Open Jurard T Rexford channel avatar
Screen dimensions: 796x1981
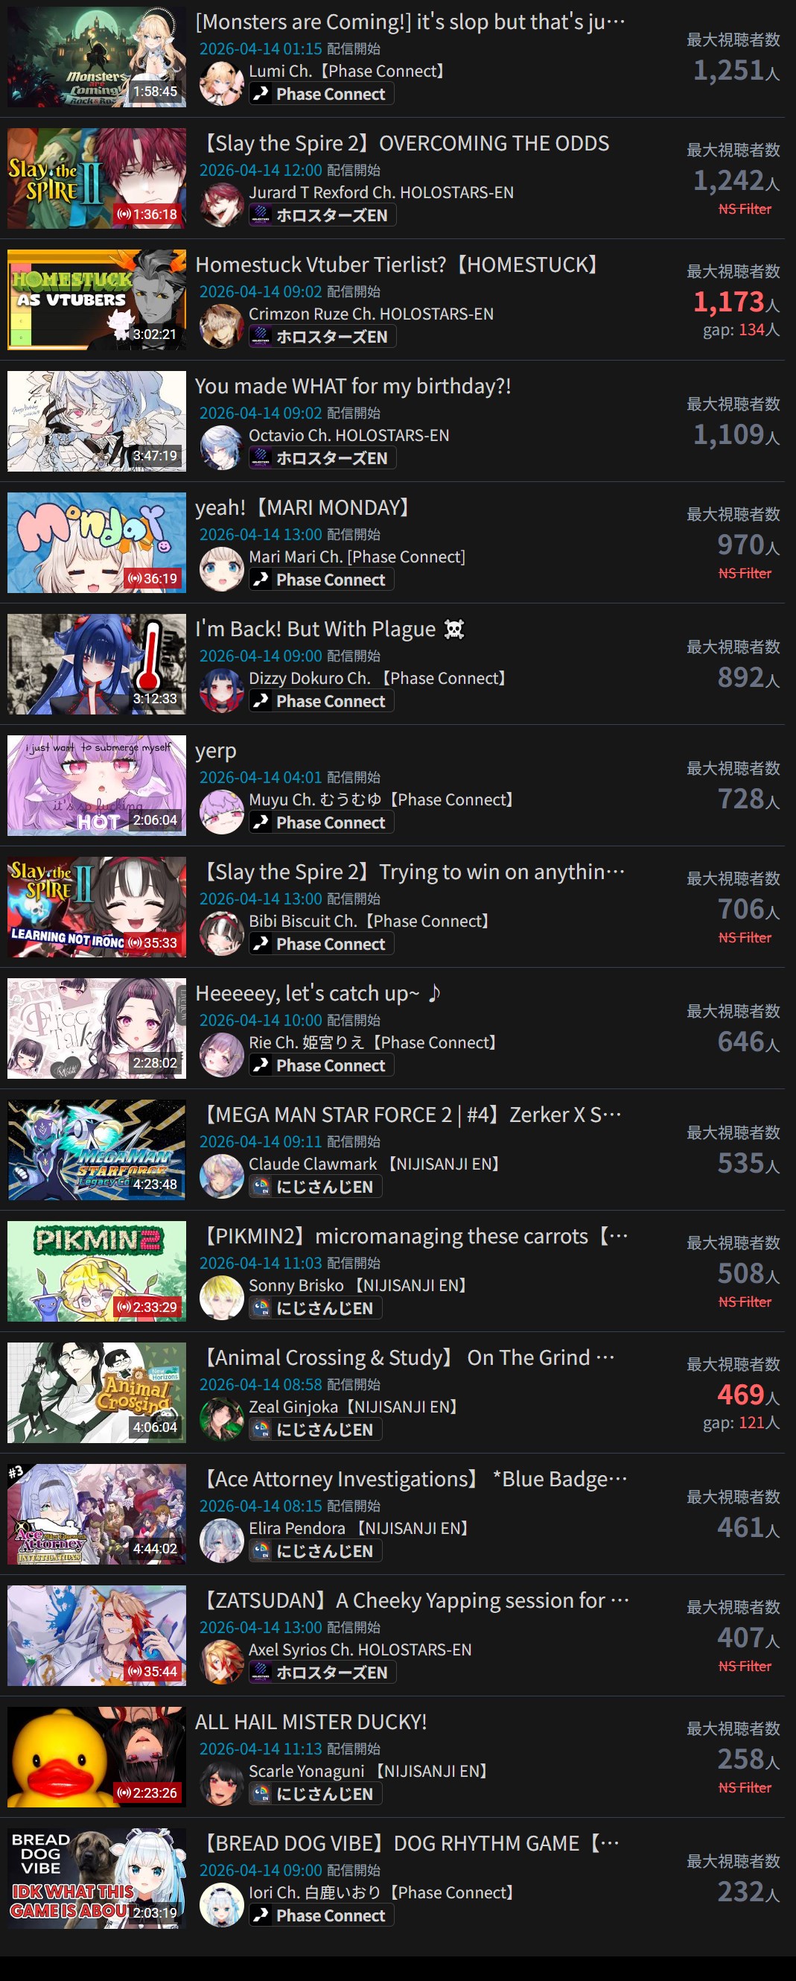point(221,204)
